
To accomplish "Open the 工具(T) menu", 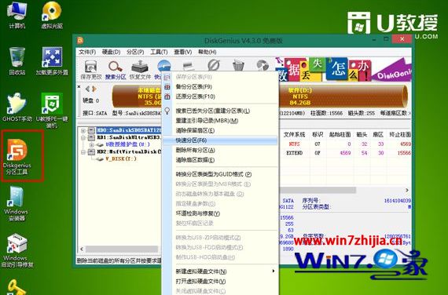I will [159, 52].
